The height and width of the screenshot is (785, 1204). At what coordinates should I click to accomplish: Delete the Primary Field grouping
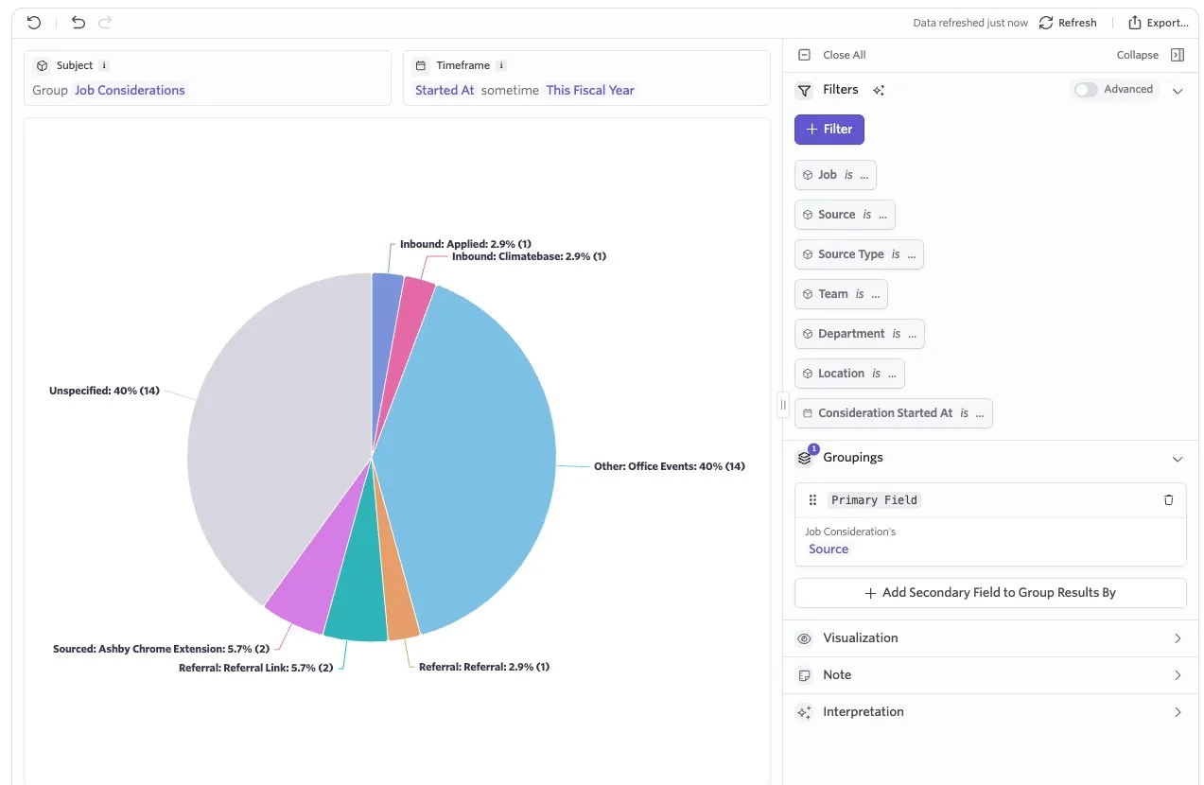pyautogui.click(x=1169, y=500)
